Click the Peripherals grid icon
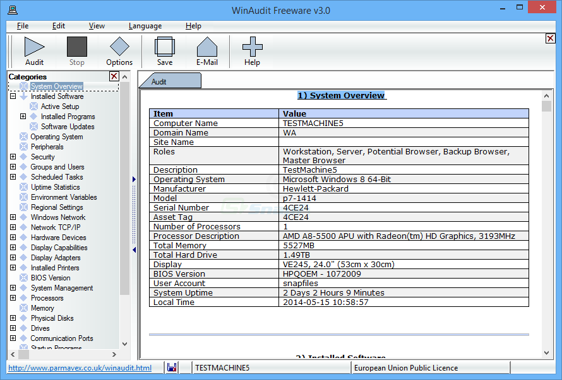Image resolution: width=562 pixels, height=380 pixels. point(23,146)
